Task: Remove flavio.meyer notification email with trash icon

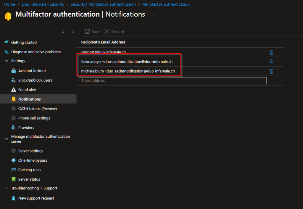Action: (271, 62)
